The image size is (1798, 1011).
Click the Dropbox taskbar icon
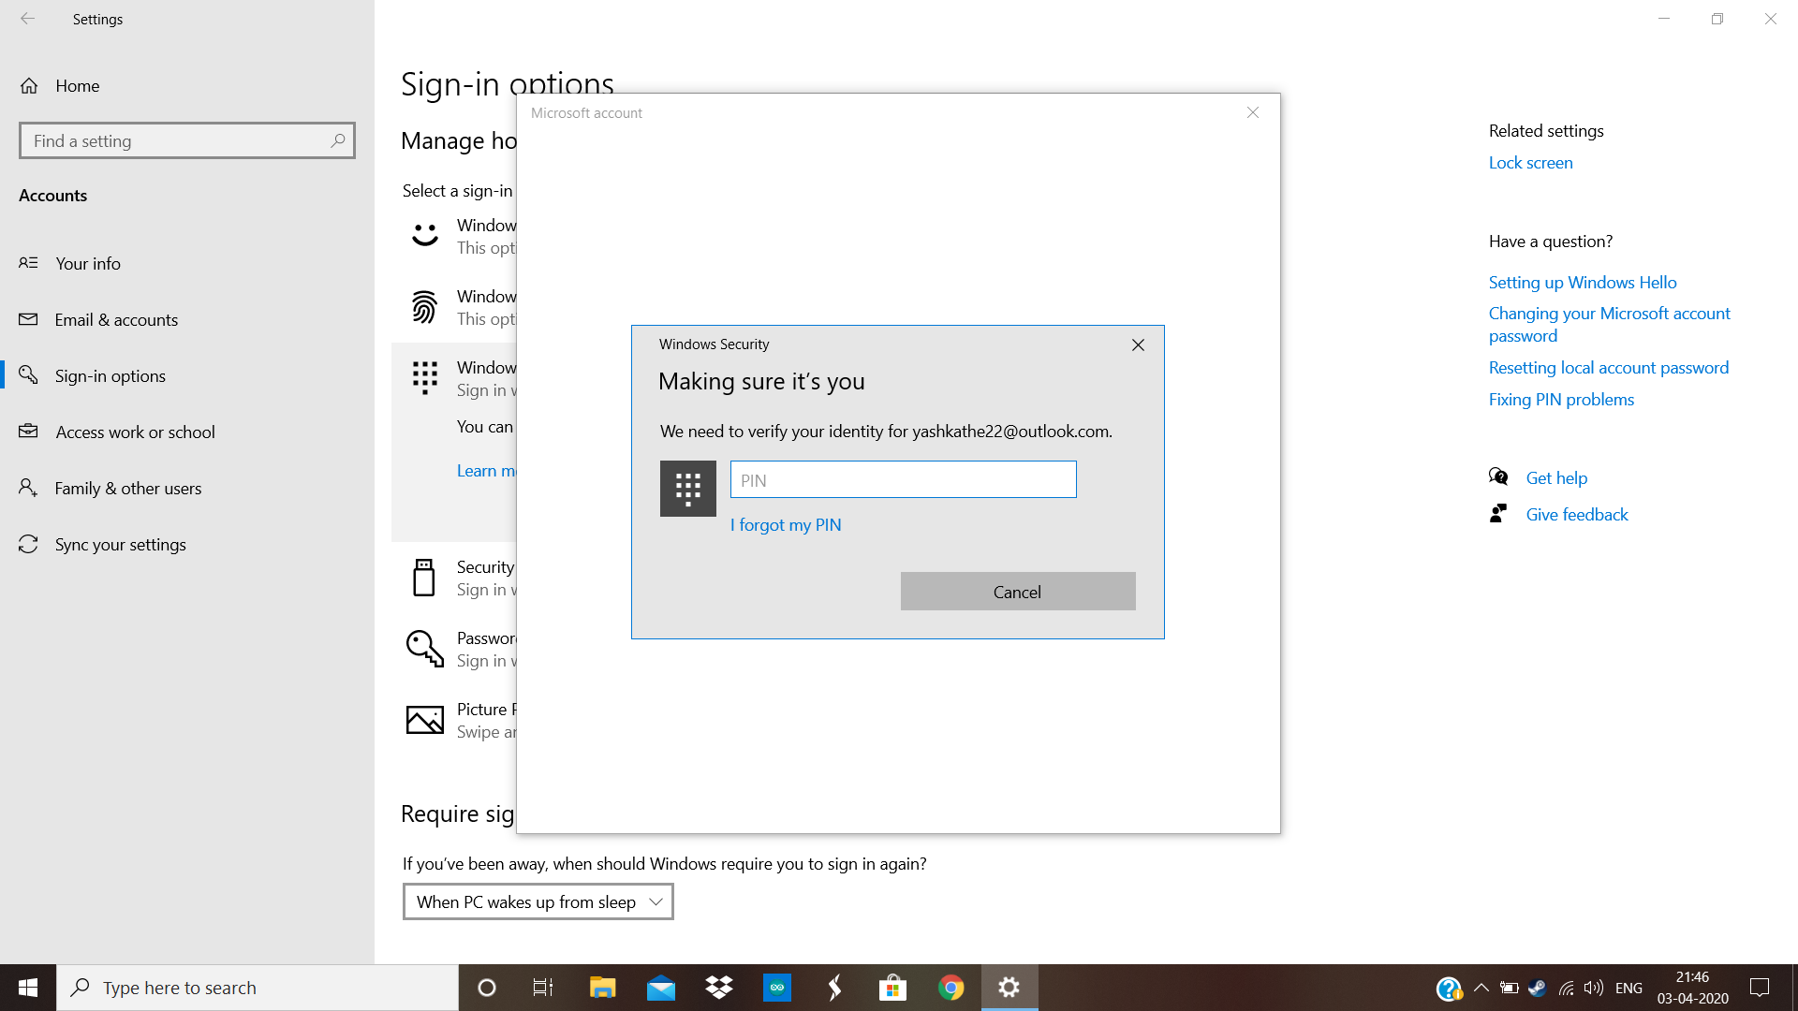tap(718, 987)
